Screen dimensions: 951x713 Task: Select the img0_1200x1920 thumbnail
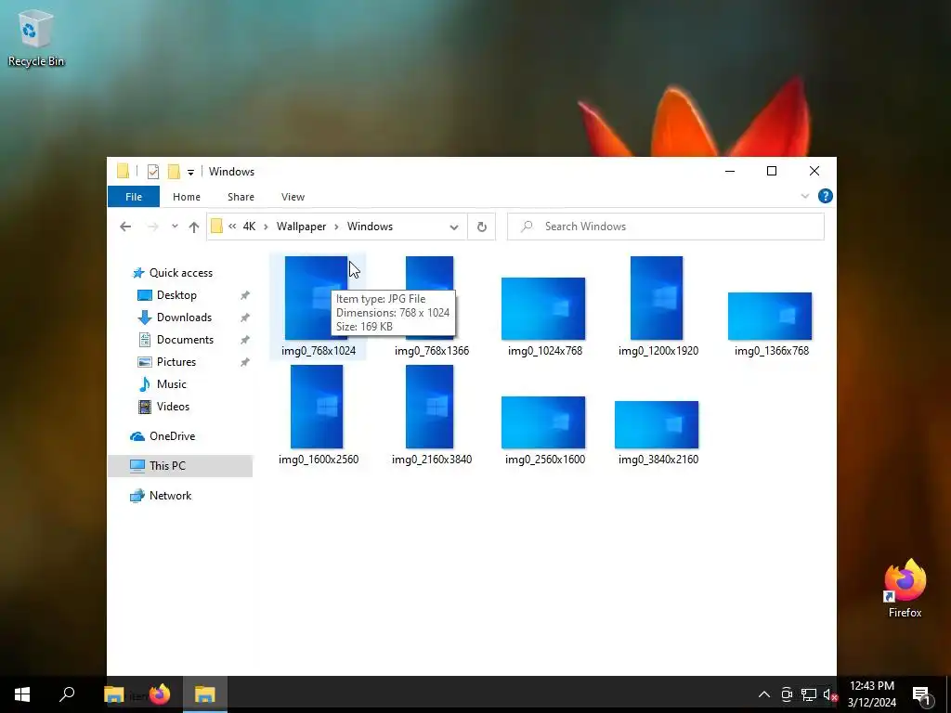(657, 298)
